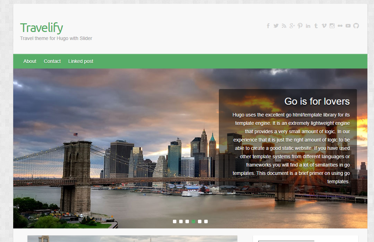This screenshot has height=242, width=374.
Task: Click the Travelify site title
Action: tap(41, 28)
